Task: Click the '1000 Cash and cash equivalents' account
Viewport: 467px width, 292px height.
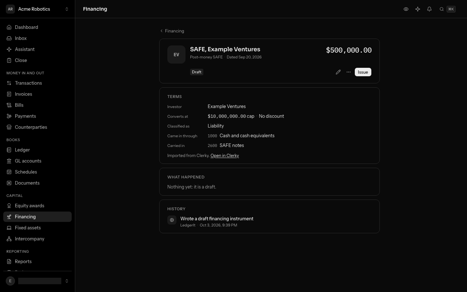Action: click(241, 136)
